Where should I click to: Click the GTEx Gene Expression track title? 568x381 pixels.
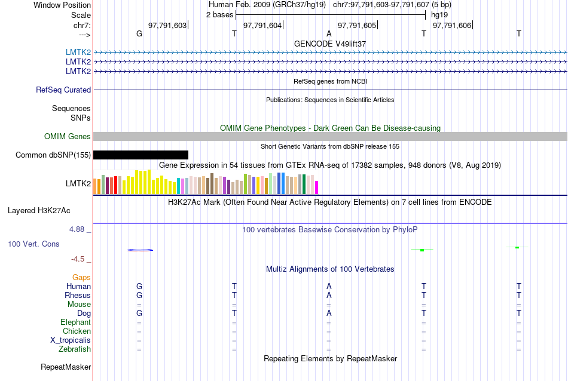point(330,165)
